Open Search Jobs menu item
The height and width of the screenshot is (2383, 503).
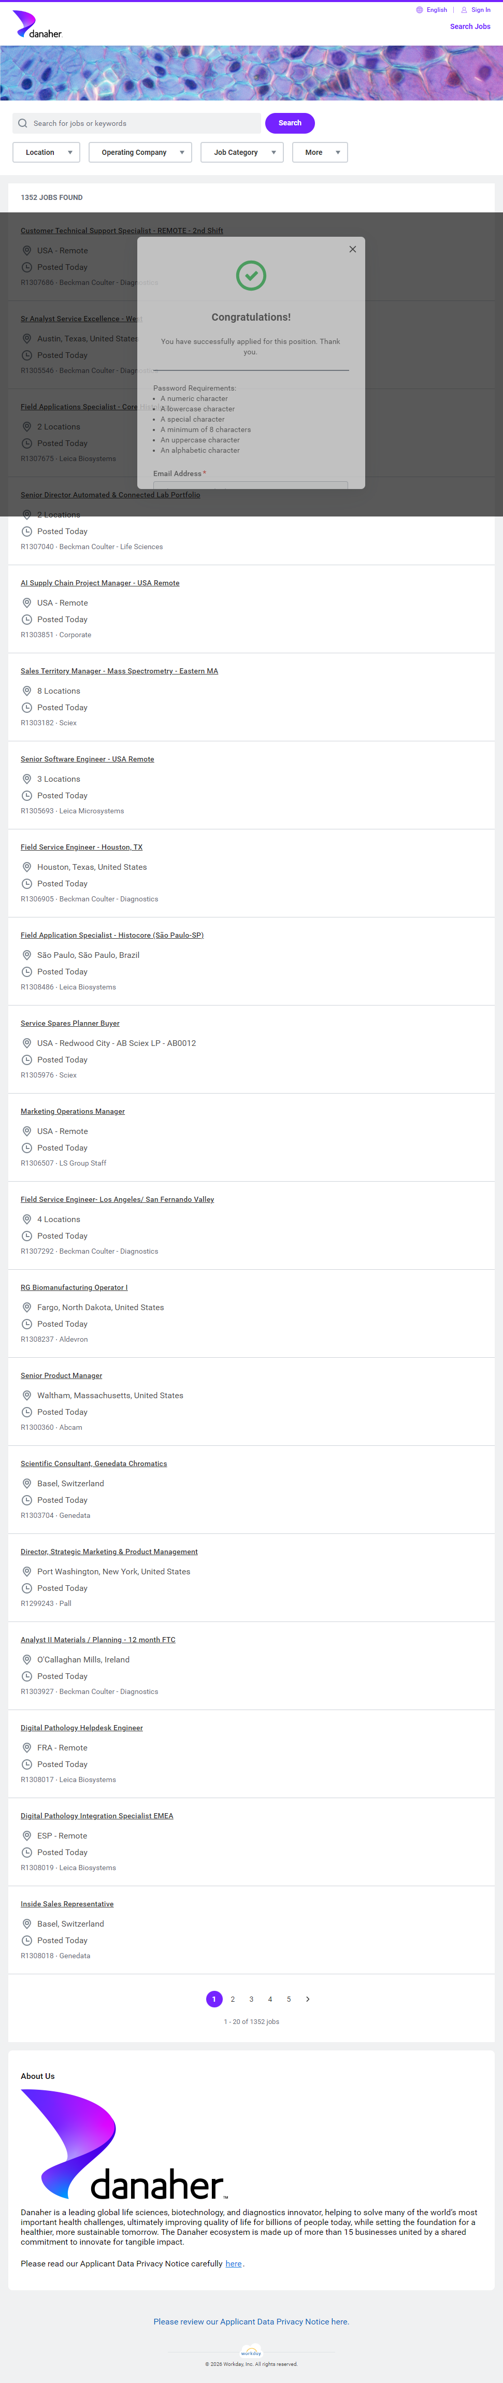pos(470,27)
